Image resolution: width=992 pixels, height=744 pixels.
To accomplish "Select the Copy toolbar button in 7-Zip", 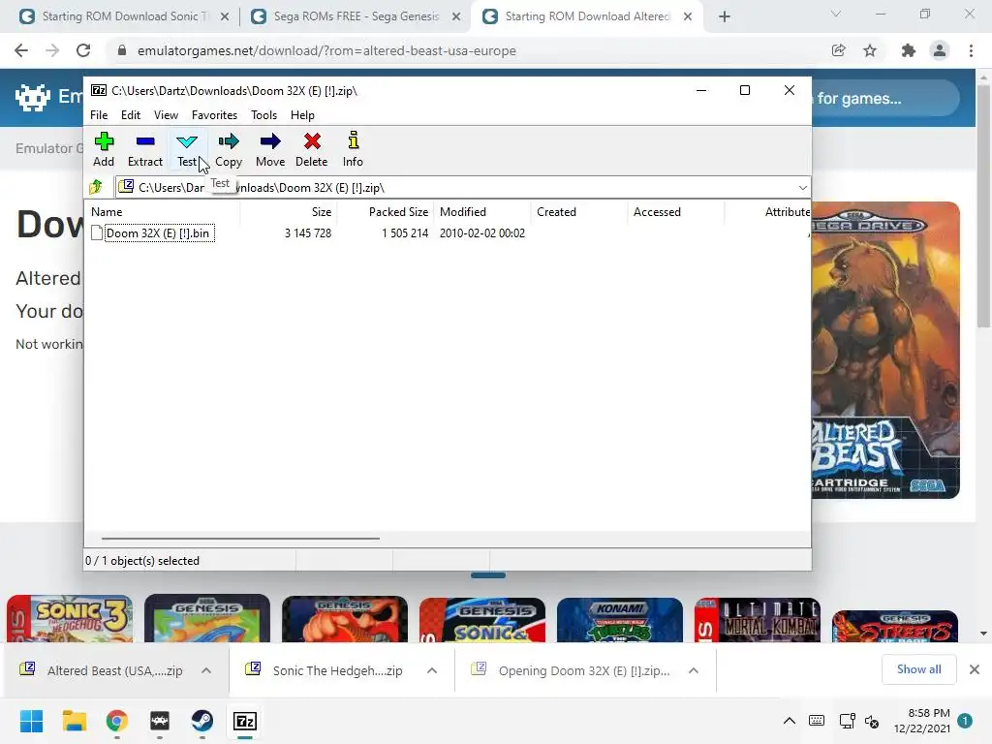I will (x=229, y=150).
